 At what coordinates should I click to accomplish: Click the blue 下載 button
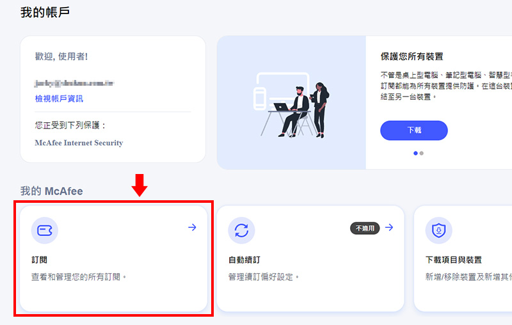413,131
